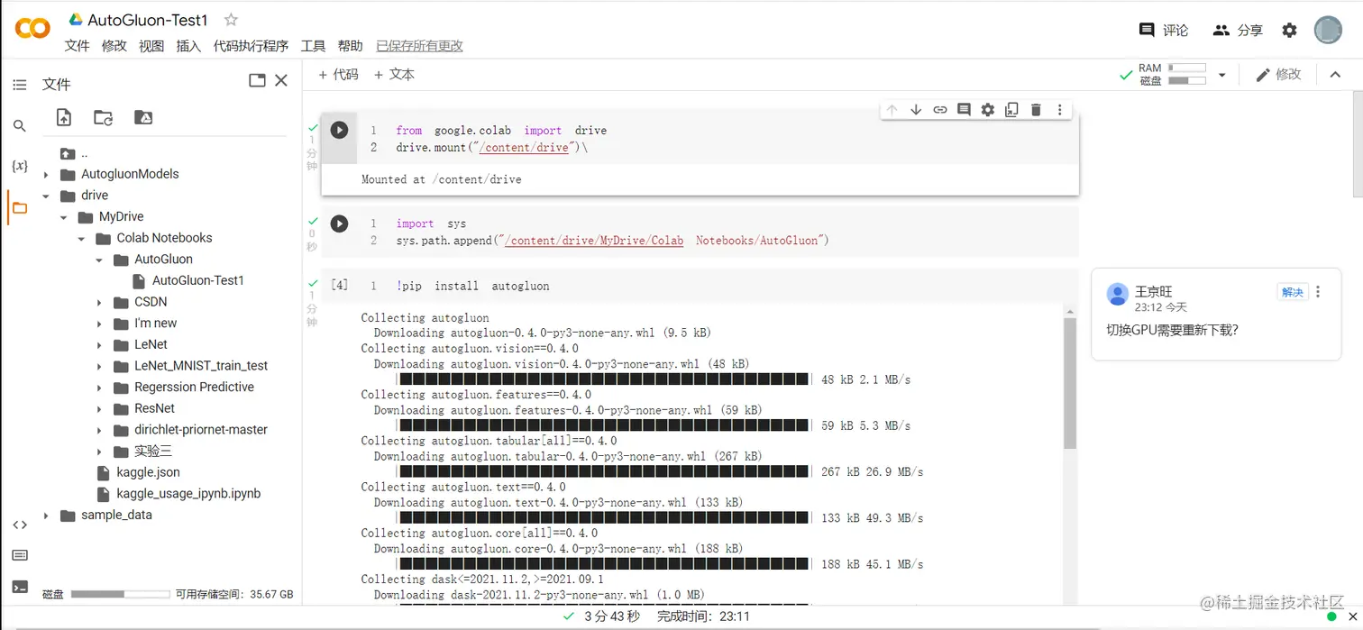Click the 磁盘 usage bar in sidebar

[x=120, y=595]
